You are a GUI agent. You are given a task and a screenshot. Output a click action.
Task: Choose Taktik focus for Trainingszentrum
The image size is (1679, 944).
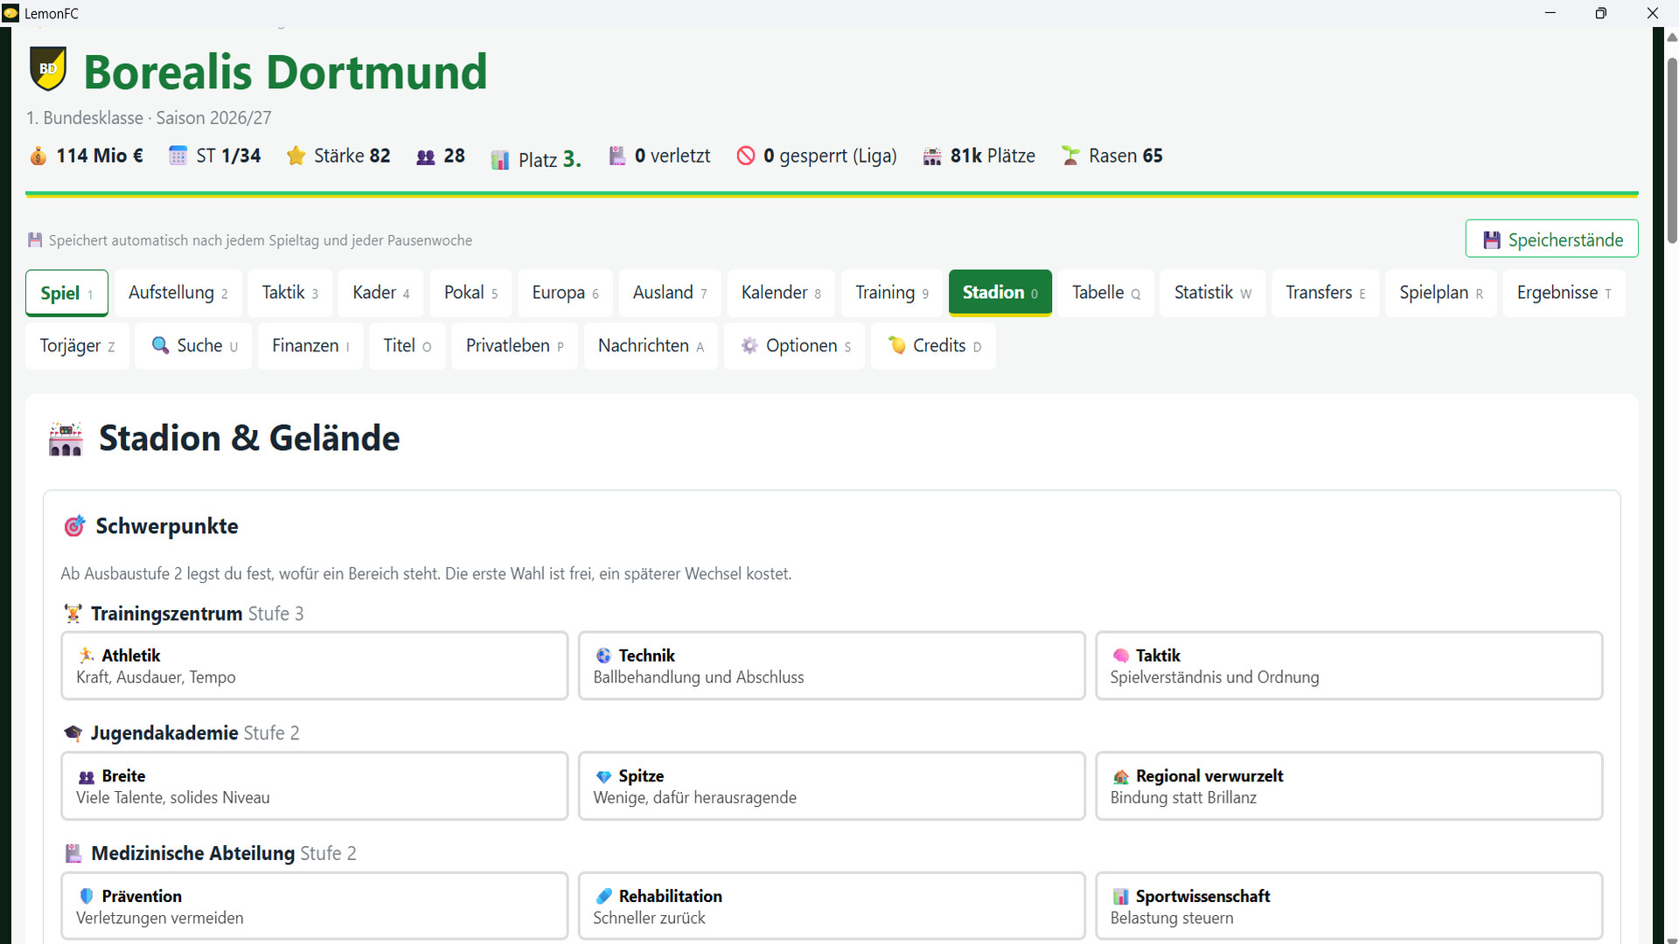click(x=1348, y=666)
